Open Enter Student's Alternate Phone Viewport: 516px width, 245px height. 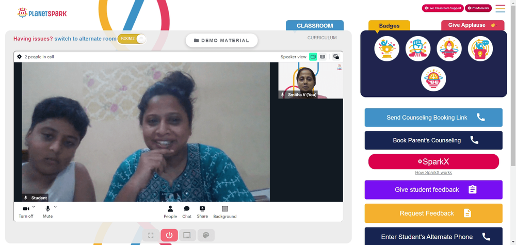point(433,236)
